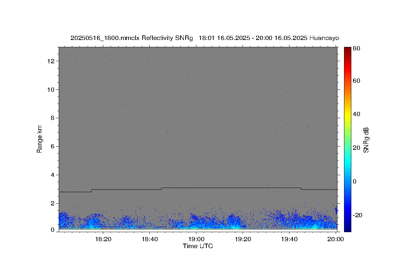
Task: Click the 20:00 time tick label
Action: 336,239
